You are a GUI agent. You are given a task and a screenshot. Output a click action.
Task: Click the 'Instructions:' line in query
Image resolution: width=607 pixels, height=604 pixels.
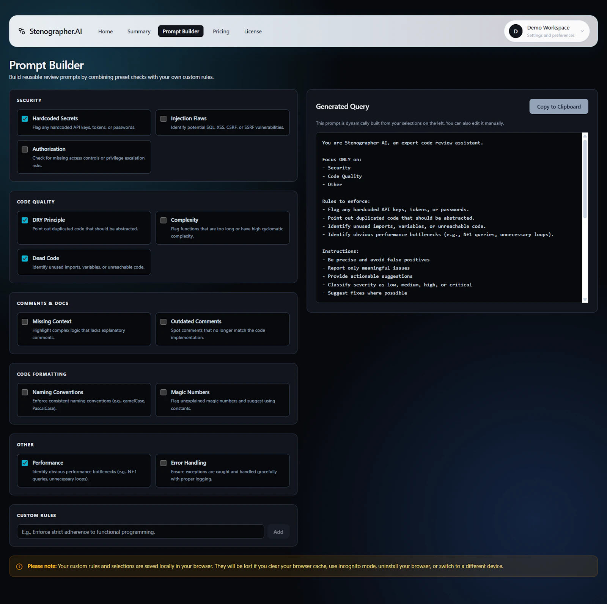coord(340,252)
